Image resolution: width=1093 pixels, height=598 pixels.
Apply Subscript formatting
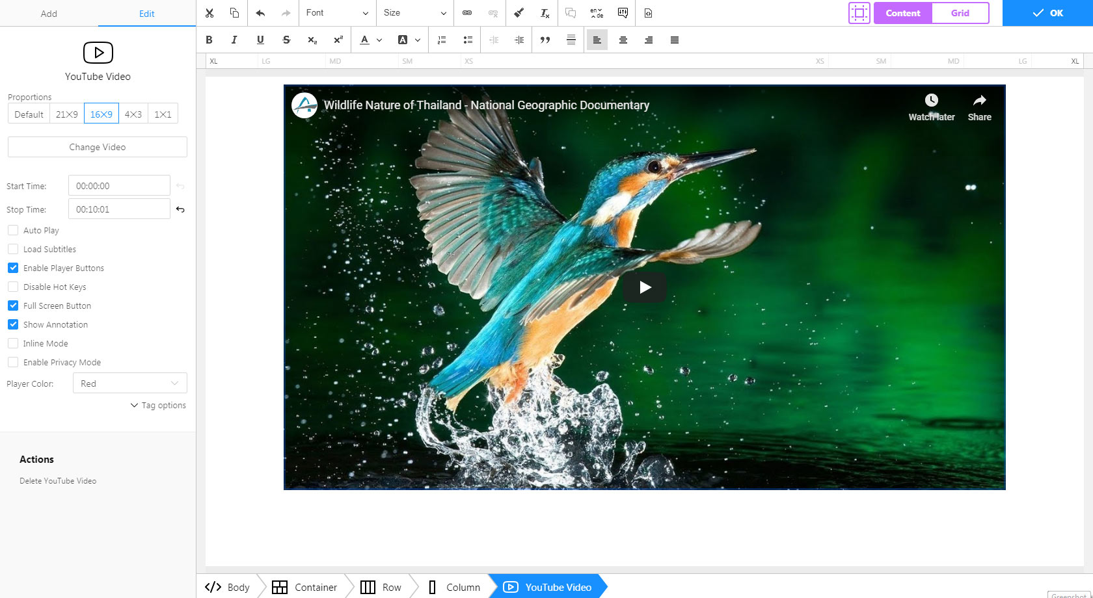pos(312,40)
